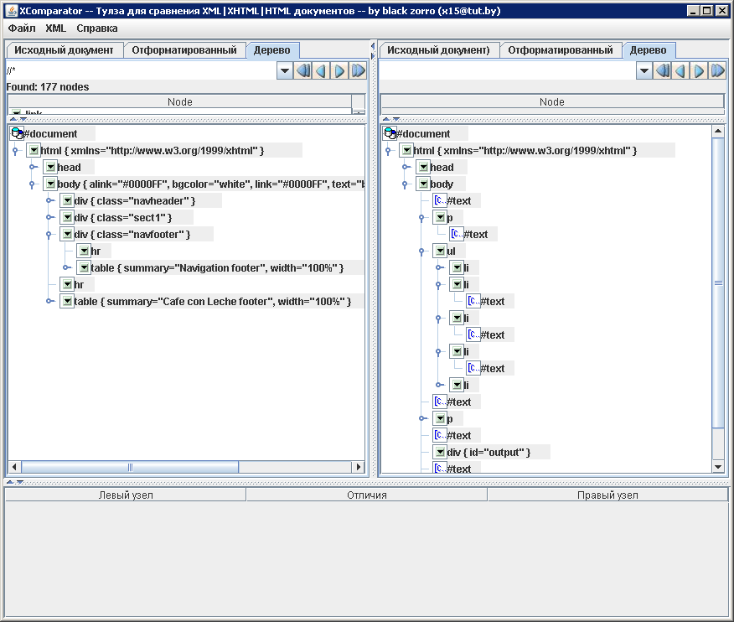
Task: Click the last-result button in left panel
Action: click(x=358, y=71)
